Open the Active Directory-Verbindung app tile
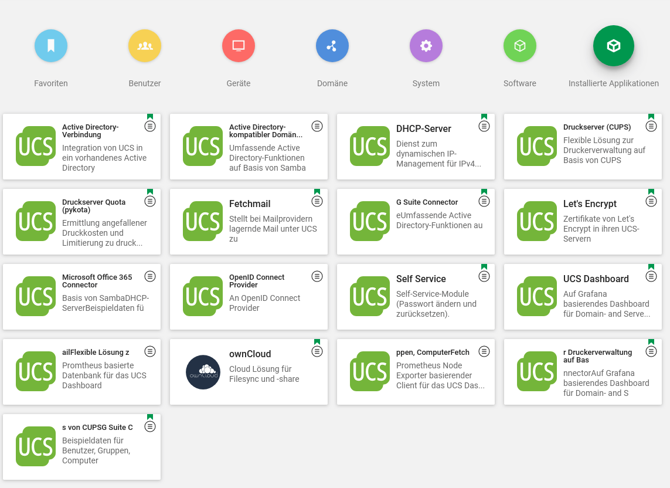The image size is (670, 488). click(82, 147)
